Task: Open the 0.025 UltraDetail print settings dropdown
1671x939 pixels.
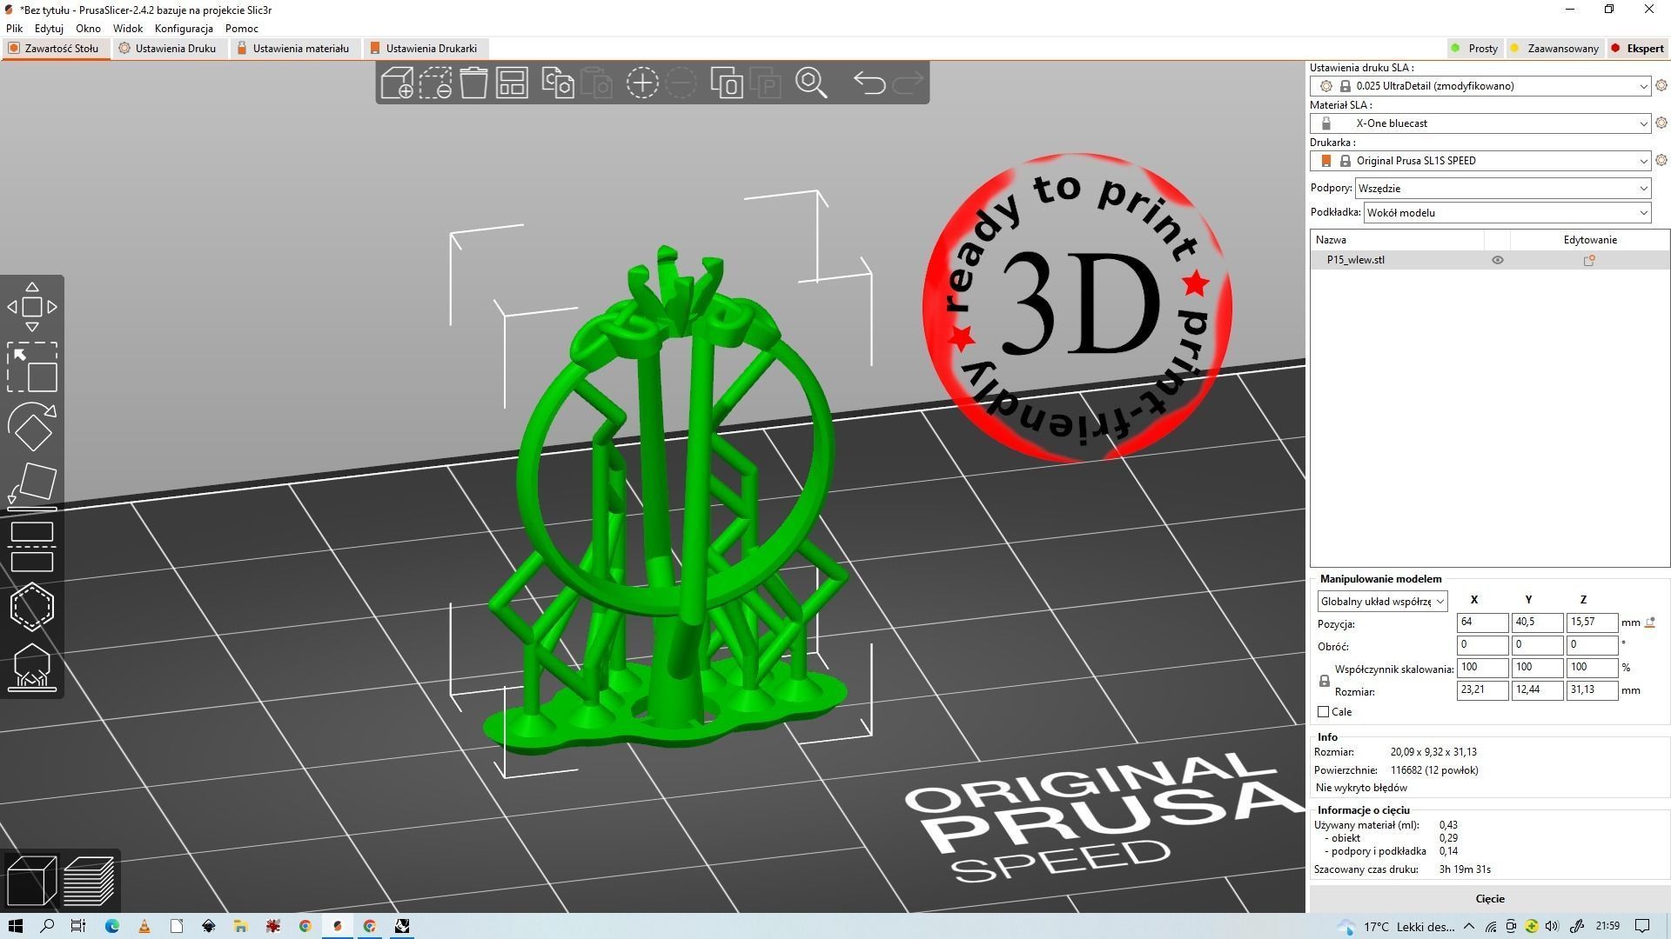Action: pyautogui.click(x=1480, y=86)
